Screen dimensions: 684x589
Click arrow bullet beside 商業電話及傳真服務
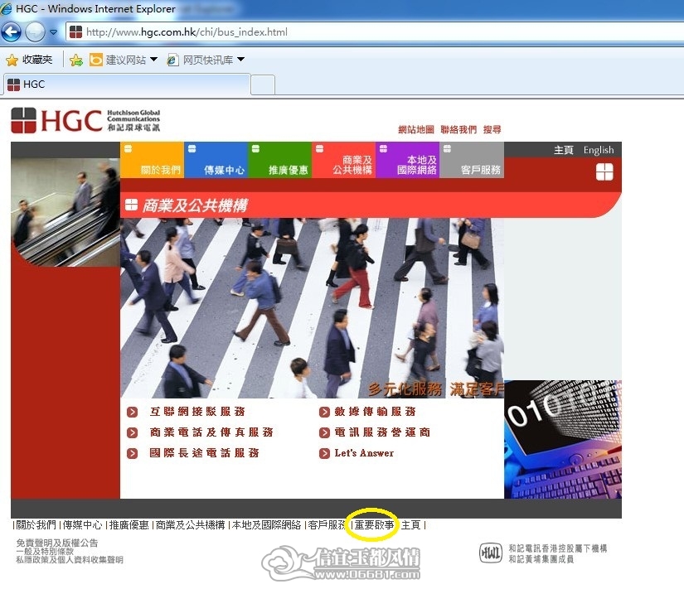132,432
